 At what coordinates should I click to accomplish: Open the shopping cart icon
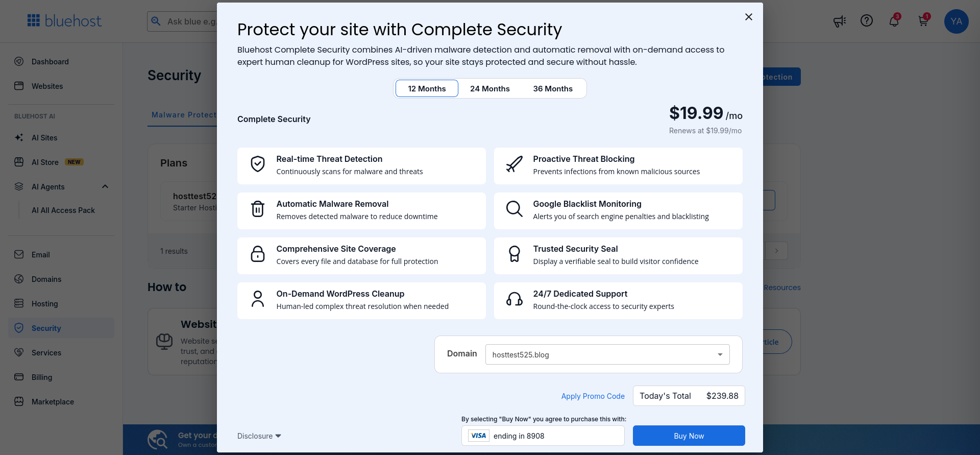pos(923,21)
